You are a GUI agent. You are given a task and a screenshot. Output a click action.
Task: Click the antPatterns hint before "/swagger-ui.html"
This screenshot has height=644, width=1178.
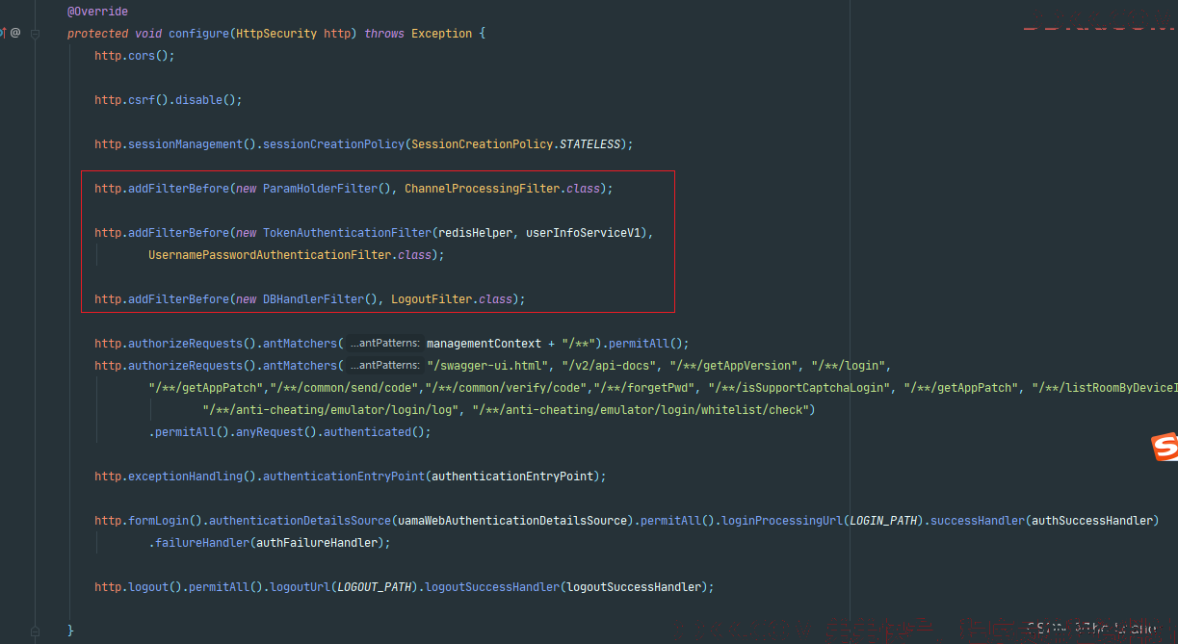pyautogui.click(x=385, y=365)
